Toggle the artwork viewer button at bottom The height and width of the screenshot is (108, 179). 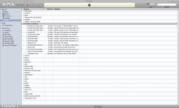[16, 106]
